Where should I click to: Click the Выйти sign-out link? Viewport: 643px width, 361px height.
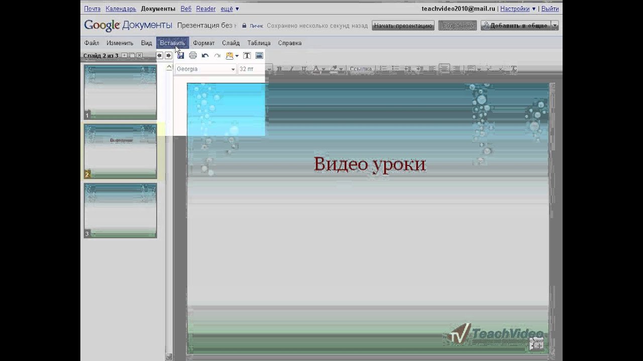click(550, 9)
